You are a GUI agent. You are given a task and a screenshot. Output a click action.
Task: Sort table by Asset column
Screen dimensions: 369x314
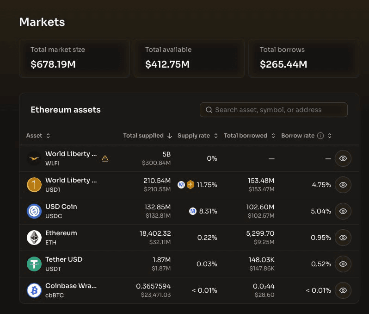(38, 136)
